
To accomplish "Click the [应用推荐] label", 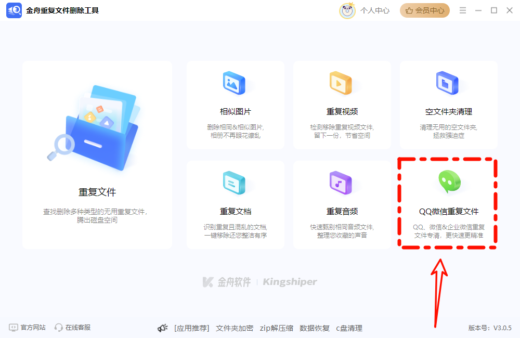I will click(192, 328).
